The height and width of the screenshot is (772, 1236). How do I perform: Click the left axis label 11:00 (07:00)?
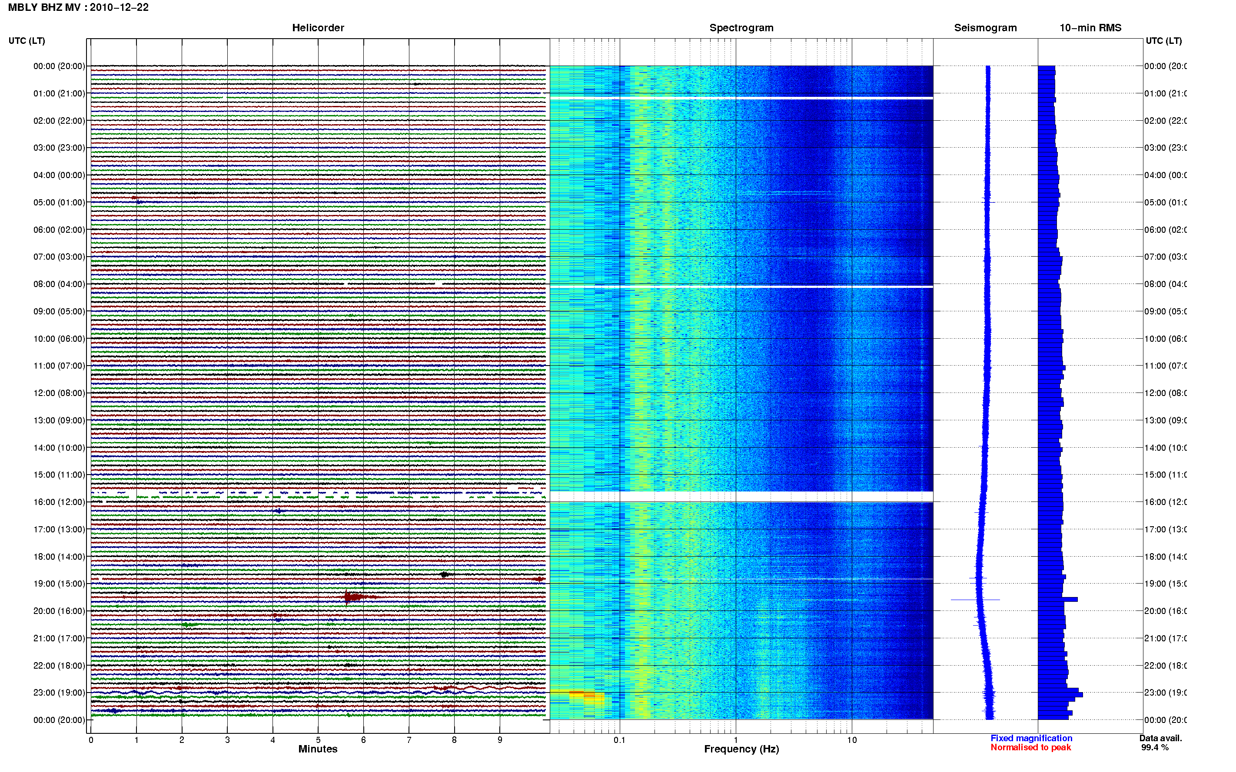pyautogui.click(x=59, y=366)
